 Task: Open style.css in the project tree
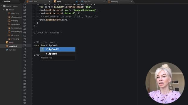(x=12, y=50)
